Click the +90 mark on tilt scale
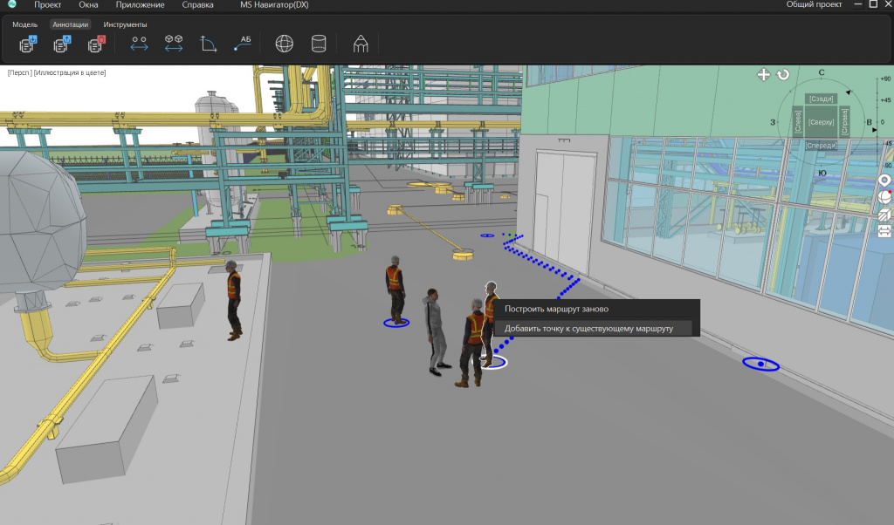Image resolution: width=894 pixels, height=525 pixels. pyautogui.click(x=885, y=79)
